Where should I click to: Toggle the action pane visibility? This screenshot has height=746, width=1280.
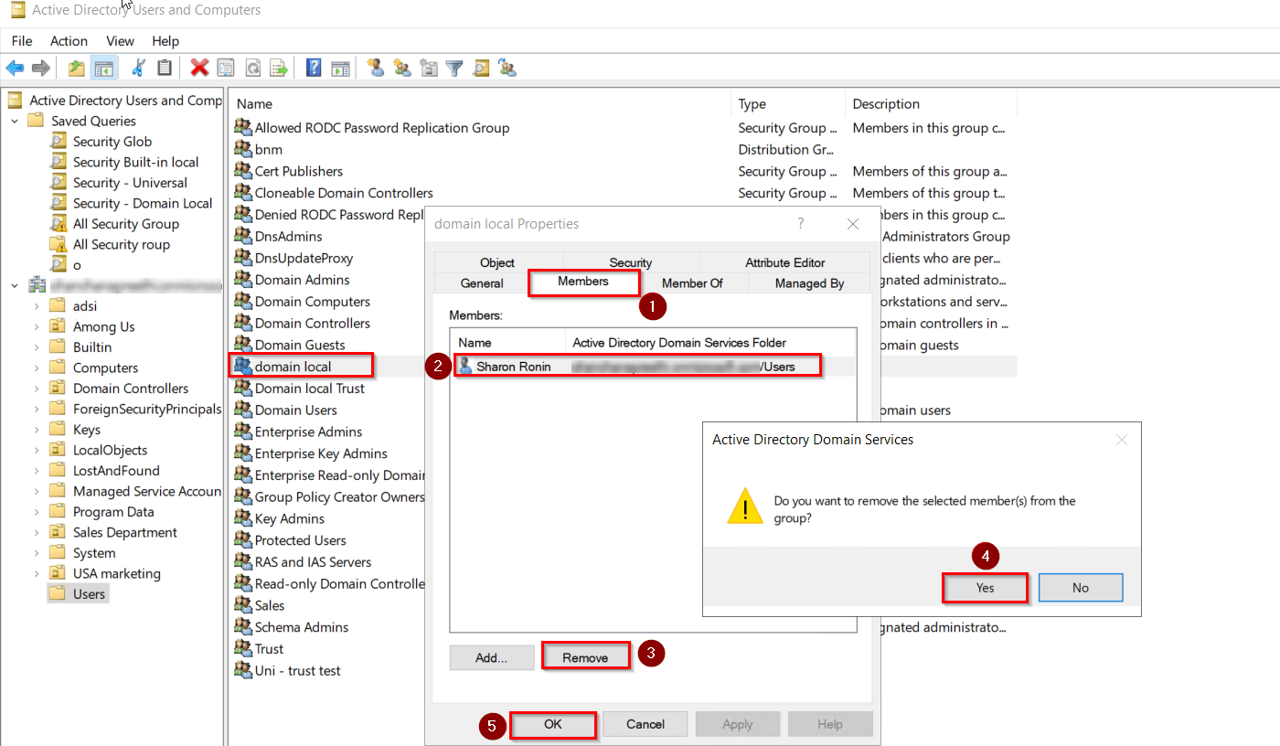tap(340, 68)
